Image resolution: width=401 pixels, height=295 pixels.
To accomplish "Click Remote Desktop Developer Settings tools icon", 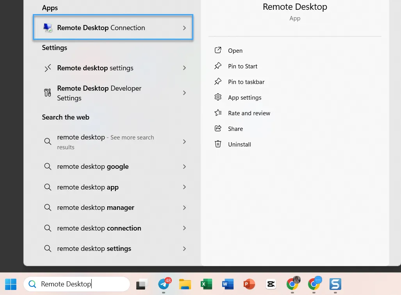I will pyautogui.click(x=48, y=93).
